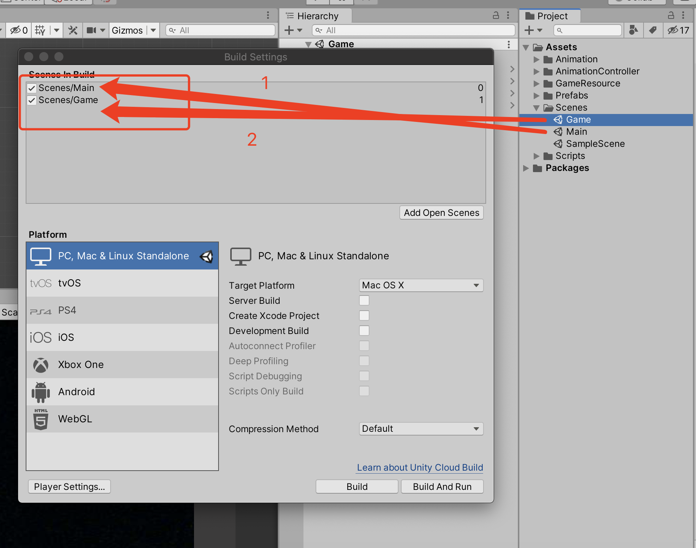Click the Hierarchy create plus button
The height and width of the screenshot is (548, 696).
coord(289,30)
